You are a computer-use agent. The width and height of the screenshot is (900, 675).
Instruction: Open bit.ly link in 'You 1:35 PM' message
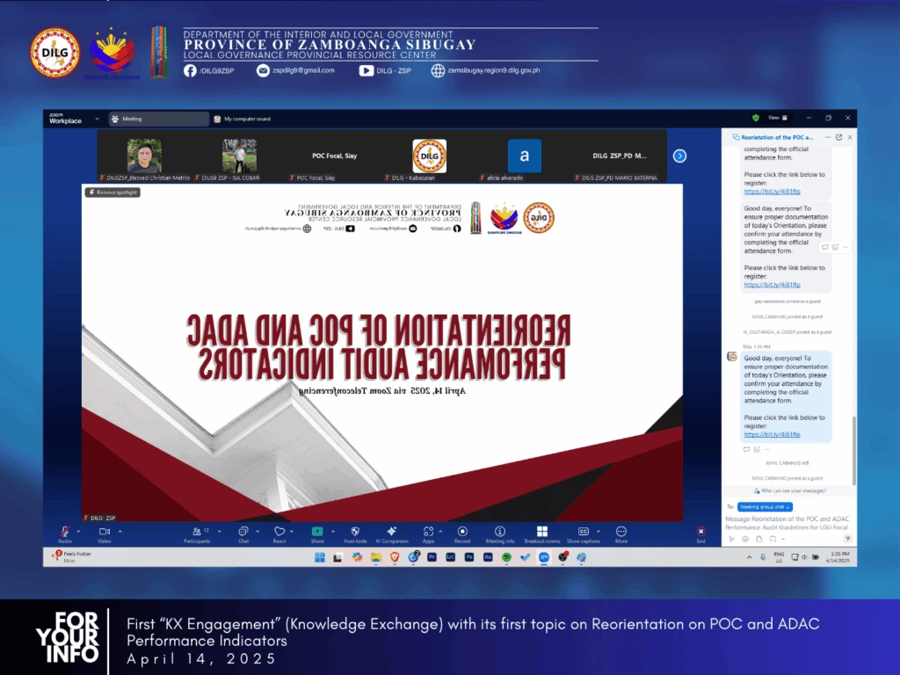tap(772, 434)
